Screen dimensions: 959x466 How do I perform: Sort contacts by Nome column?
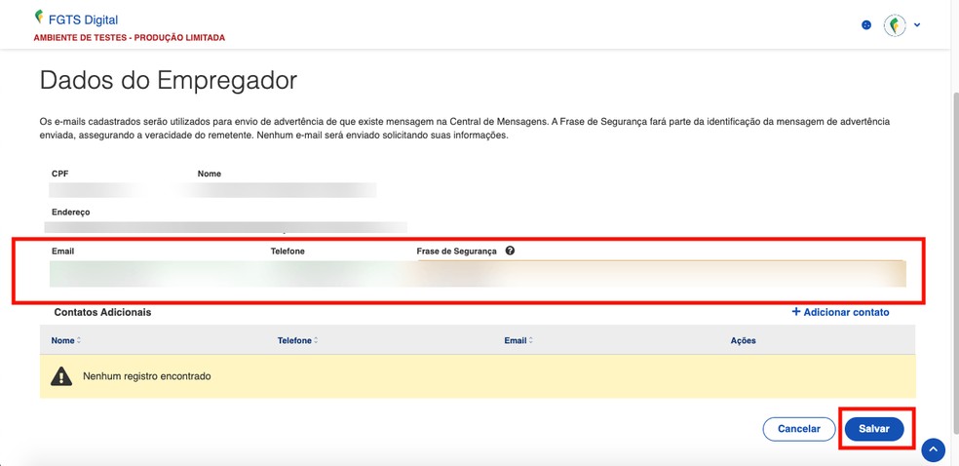click(x=66, y=340)
